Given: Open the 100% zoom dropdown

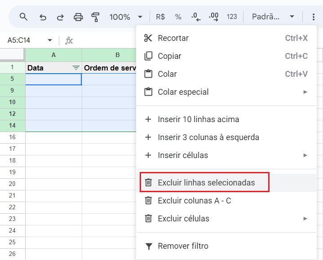Looking at the screenshot, I should point(126,17).
